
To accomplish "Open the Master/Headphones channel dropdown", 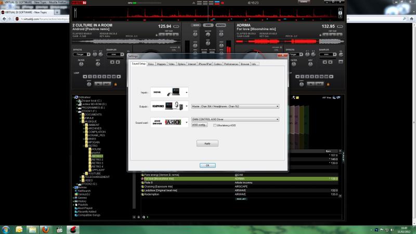I will pos(278,106).
